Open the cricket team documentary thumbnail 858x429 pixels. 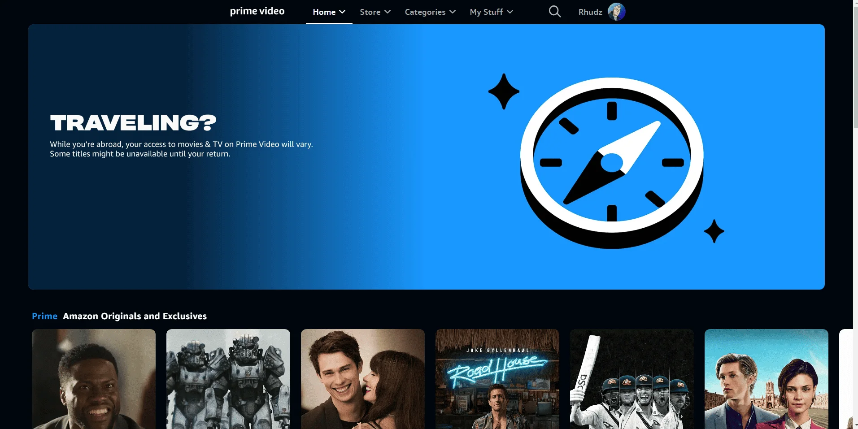point(632,379)
